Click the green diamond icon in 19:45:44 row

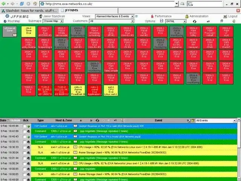pyautogui.click(x=29, y=126)
